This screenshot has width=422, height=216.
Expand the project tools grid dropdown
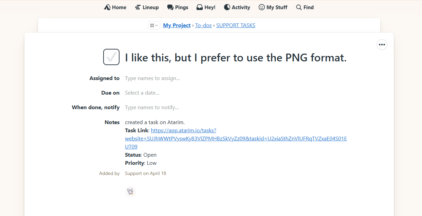(154, 25)
